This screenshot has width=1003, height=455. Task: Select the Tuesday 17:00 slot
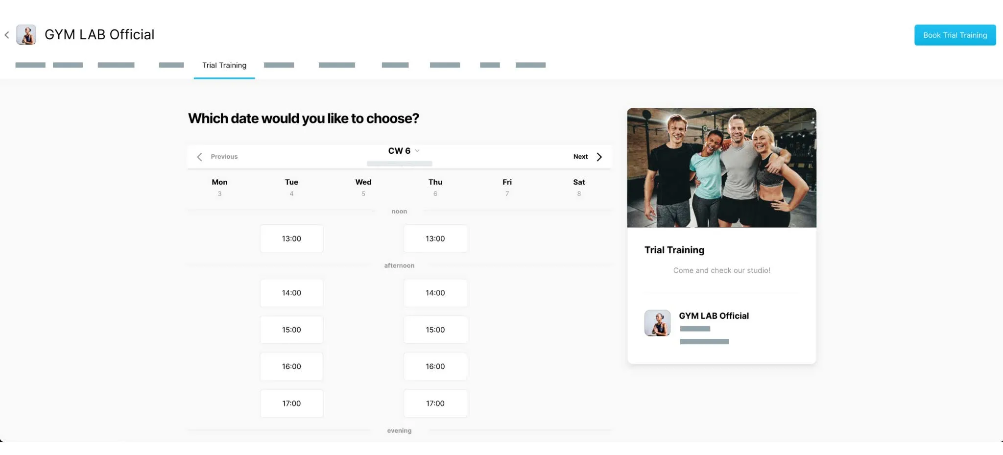tap(291, 404)
